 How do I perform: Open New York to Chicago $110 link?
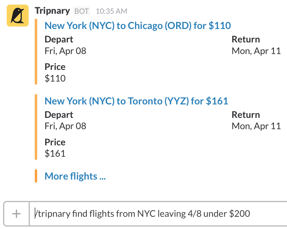[x=138, y=26]
